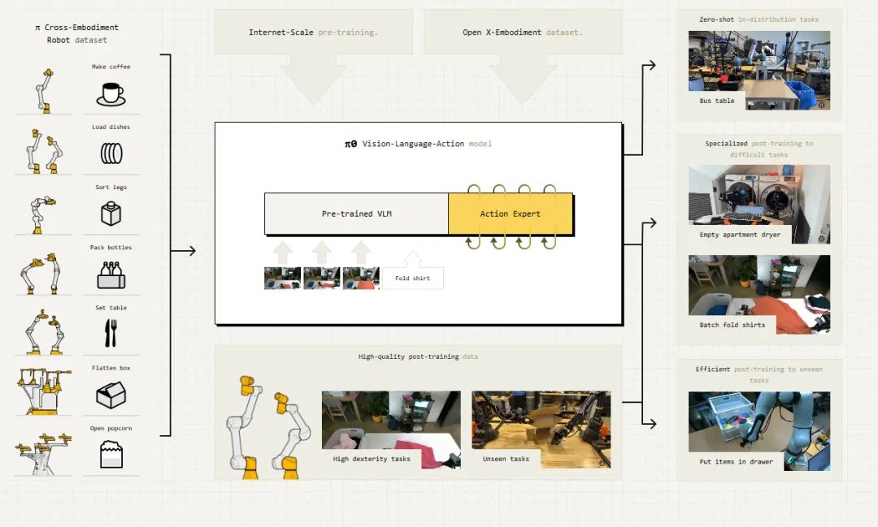878x527 pixels.
Task: Click the Open popcorn bag icon
Action: tap(111, 454)
